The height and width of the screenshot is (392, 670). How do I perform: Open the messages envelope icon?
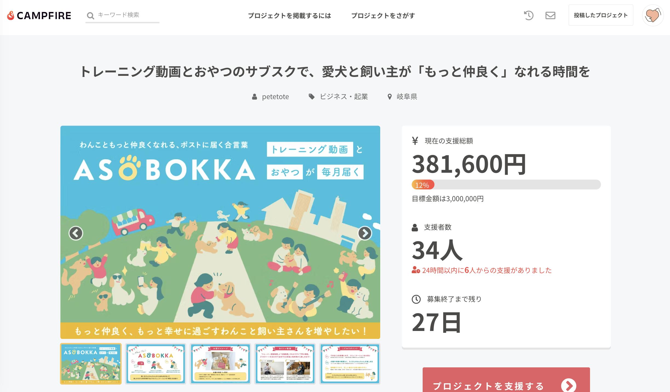coord(550,15)
